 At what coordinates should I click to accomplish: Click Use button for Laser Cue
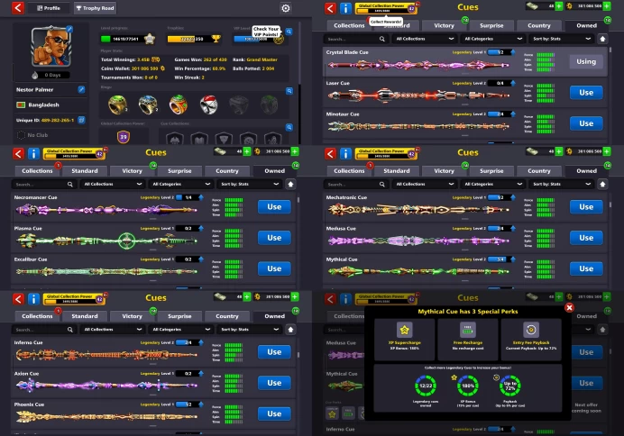(x=586, y=93)
